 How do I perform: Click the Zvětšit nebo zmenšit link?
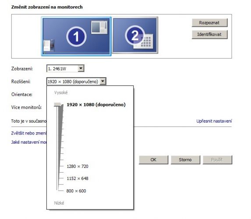coord(29,133)
